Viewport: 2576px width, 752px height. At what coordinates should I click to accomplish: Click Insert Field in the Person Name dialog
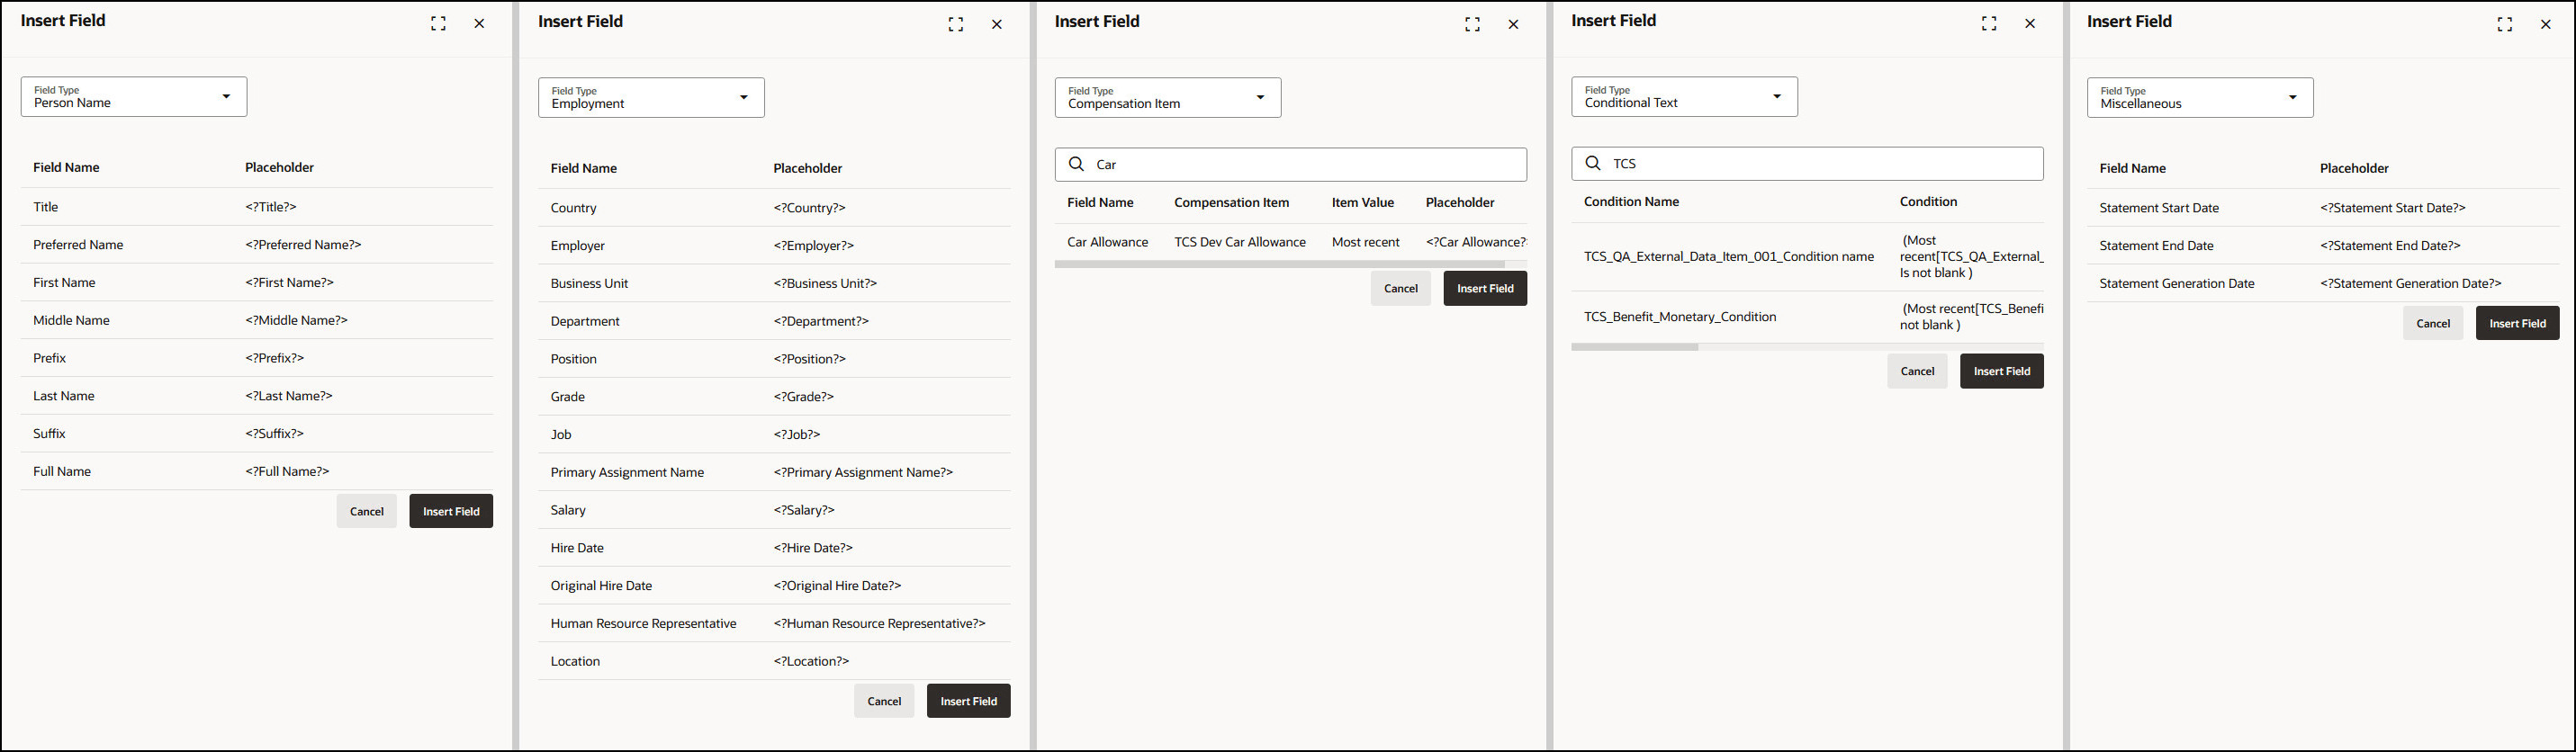click(x=451, y=511)
